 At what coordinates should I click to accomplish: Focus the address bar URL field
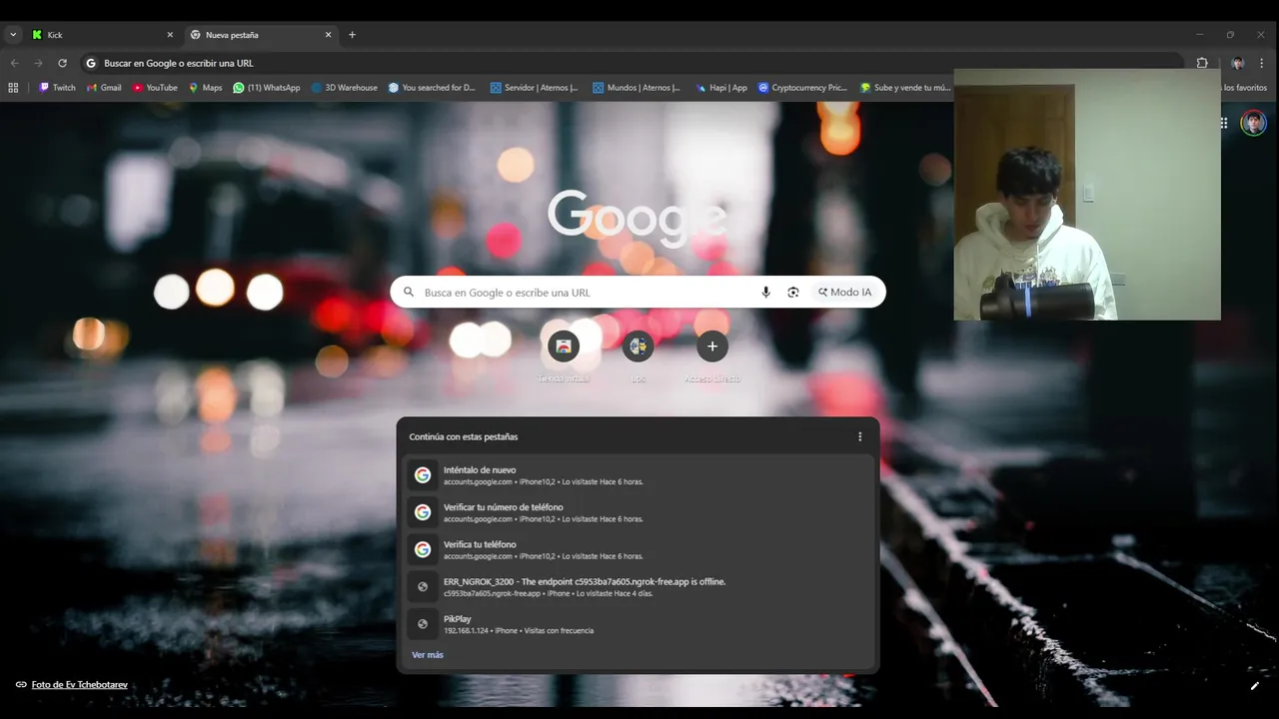(x=630, y=63)
